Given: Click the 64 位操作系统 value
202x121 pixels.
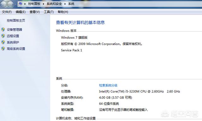Looking at the screenshot, I should click(109, 104).
